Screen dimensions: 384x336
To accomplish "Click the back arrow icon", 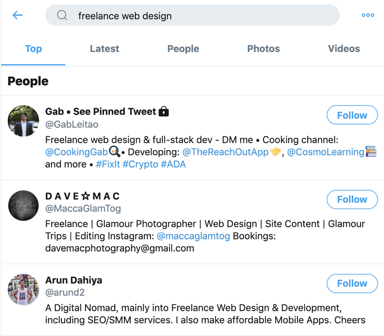I will tap(18, 15).
